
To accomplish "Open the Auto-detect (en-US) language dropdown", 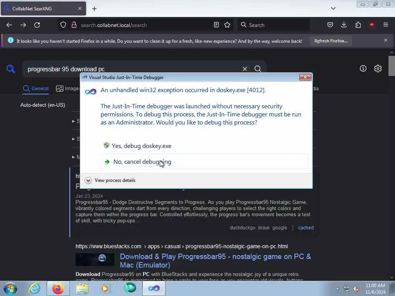I will [x=42, y=105].
